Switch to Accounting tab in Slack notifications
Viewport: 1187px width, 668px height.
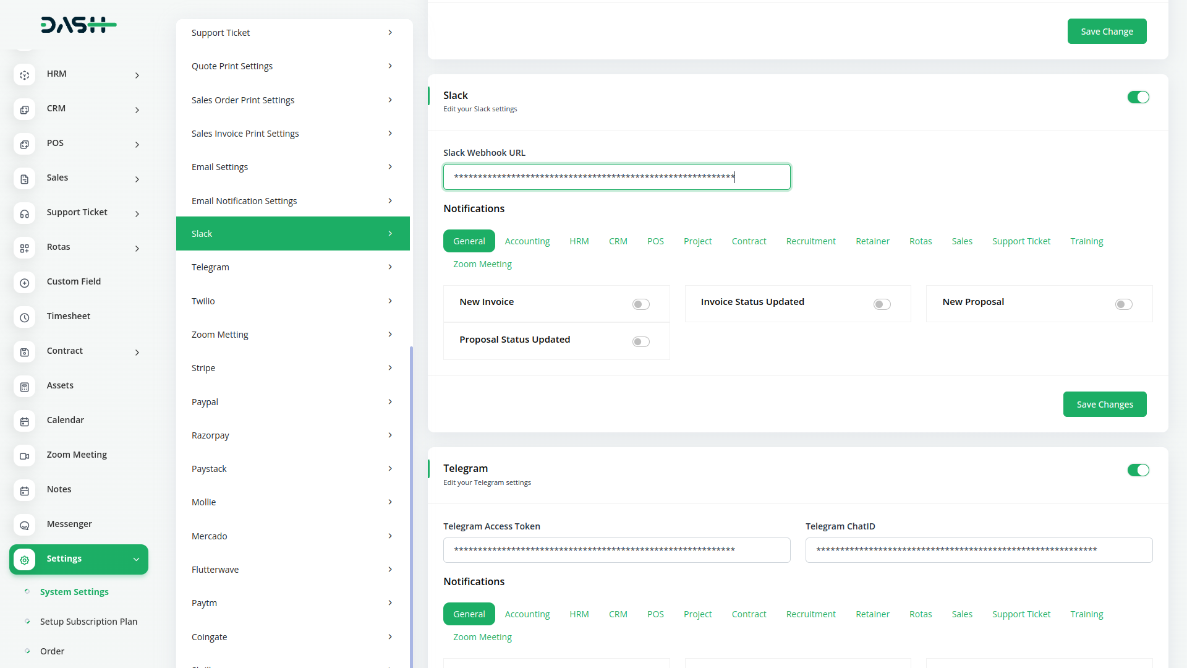pyautogui.click(x=527, y=241)
